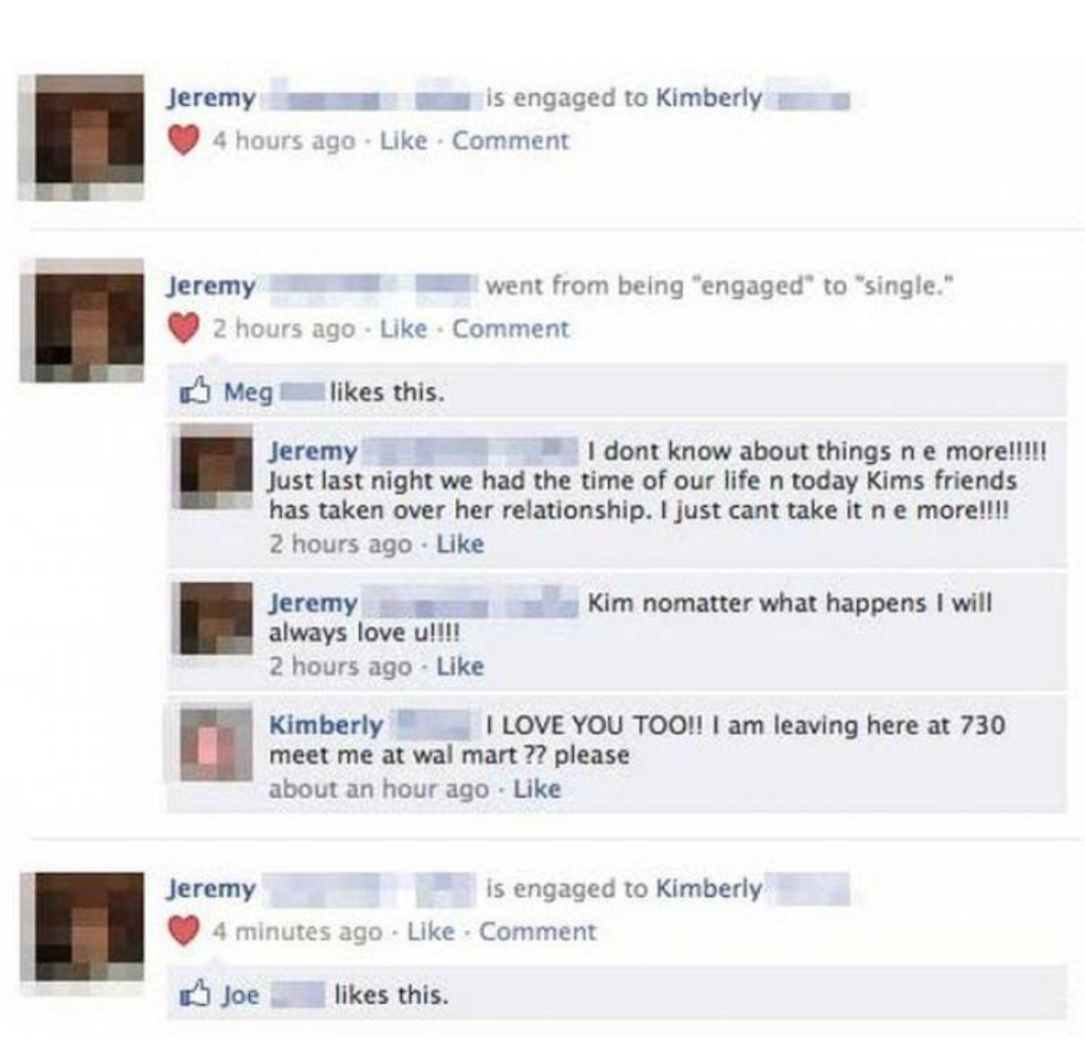Open Joe's profile from likes line
This screenshot has height=1054, width=1085.
coord(240,995)
